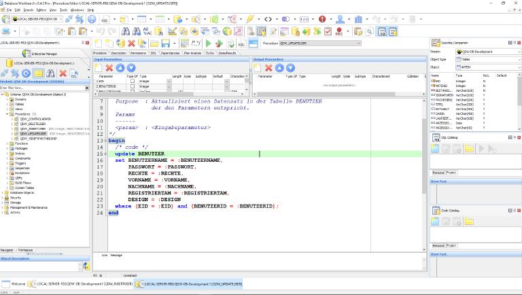This screenshot has width=522, height=295.
Task: Tick Type Of checkbox for BENUTZERID parameter
Action: (133, 86)
